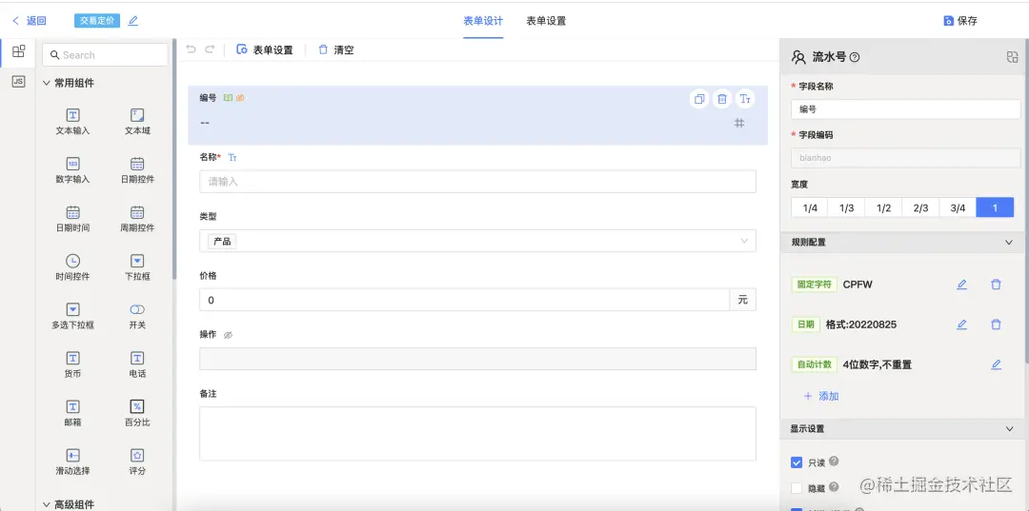
Task: Select the 下拉框 component
Action: (137, 266)
